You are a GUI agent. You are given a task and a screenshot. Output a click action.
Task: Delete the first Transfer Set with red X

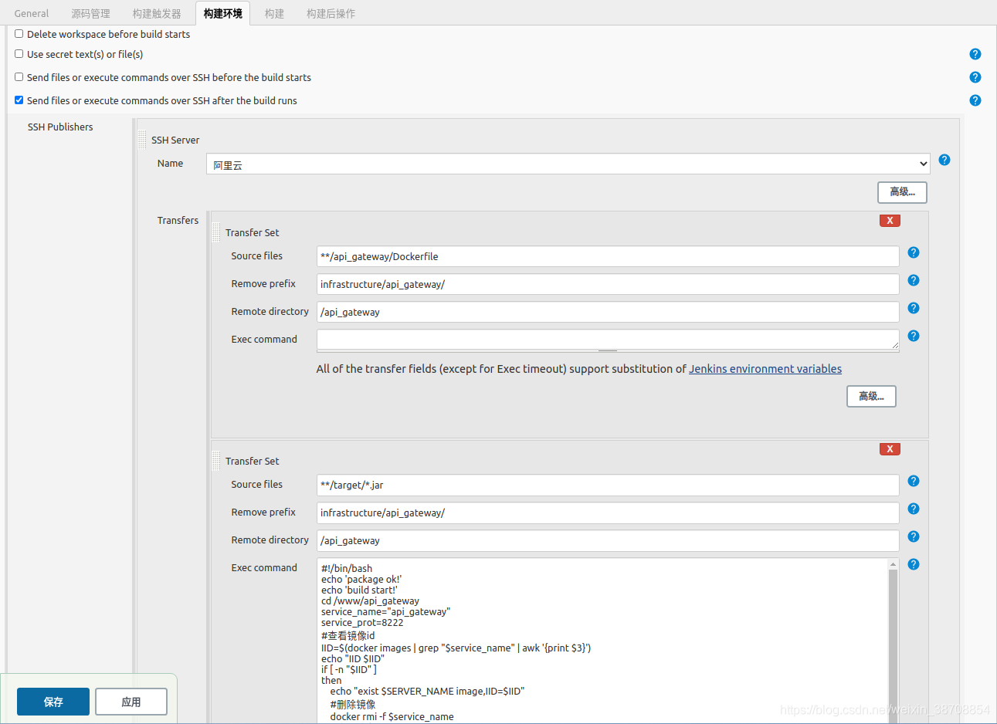pos(890,221)
